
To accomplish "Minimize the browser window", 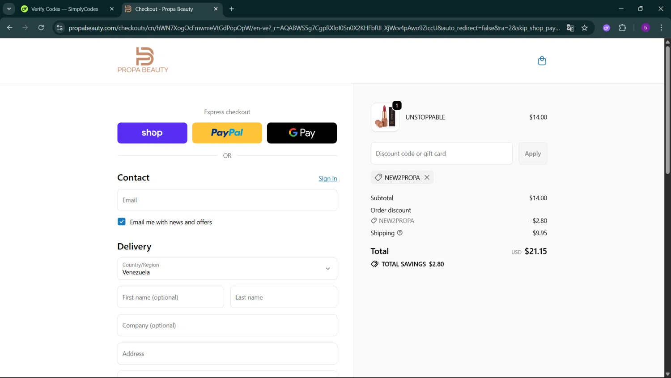I will click(621, 9).
